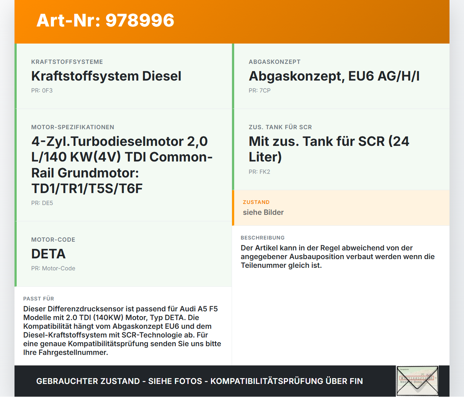
Task: Click the green accent bar beside Motor-Code
Action: 15,254
